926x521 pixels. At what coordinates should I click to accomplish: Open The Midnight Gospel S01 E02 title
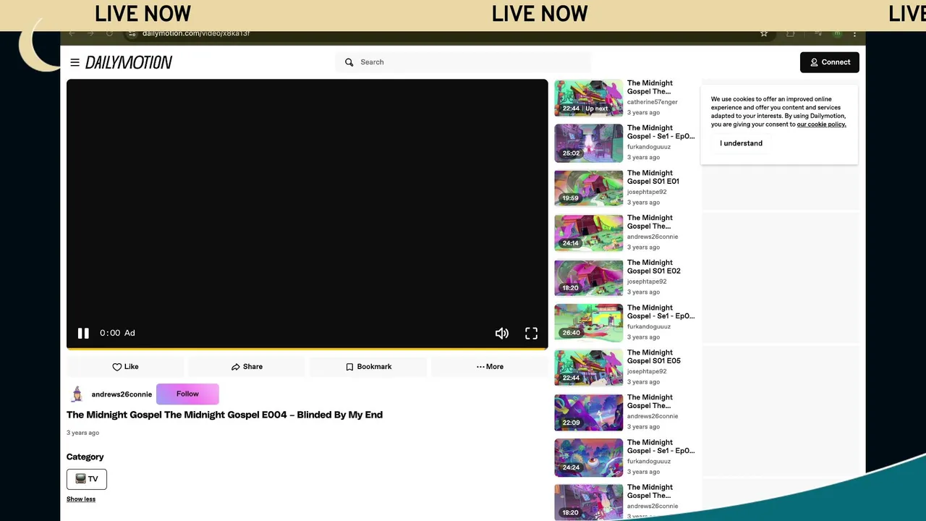(x=653, y=267)
